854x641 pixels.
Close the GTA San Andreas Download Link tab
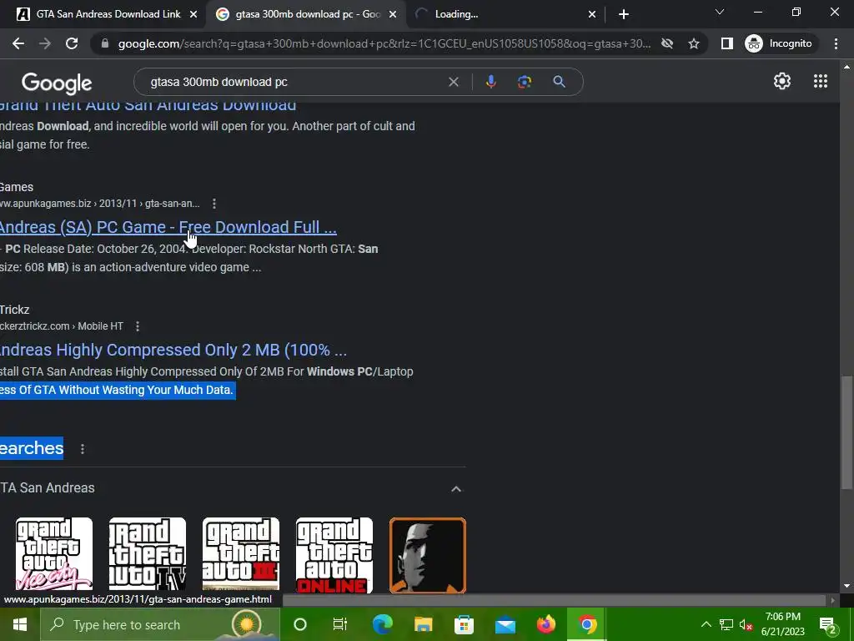[193, 15]
